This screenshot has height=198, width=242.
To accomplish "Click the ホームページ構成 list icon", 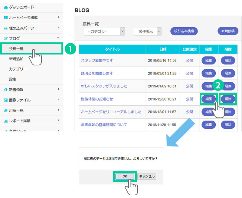I will pos(5,18).
